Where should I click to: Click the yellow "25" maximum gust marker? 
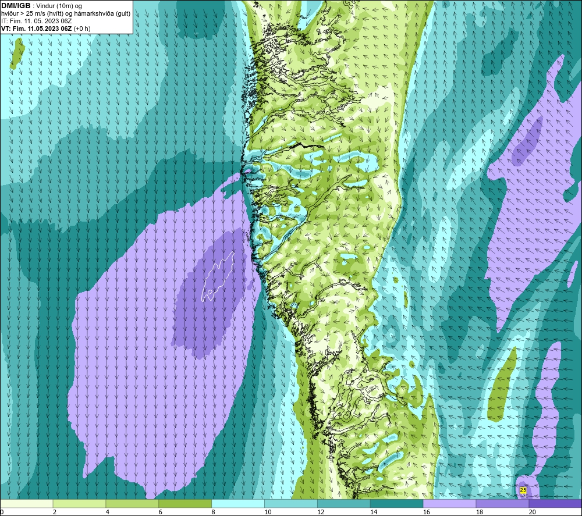(523, 490)
